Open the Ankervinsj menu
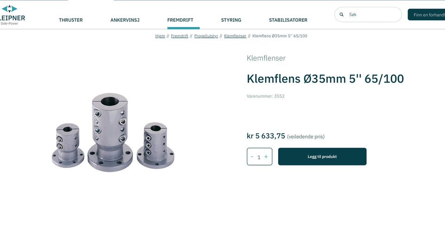The image size is (445, 250). [x=125, y=20]
